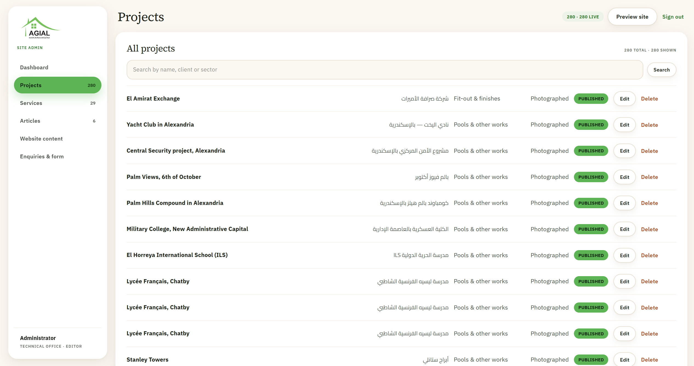
Task: Select the Palm Views, 6th of October name
Action: coord(164,177)
